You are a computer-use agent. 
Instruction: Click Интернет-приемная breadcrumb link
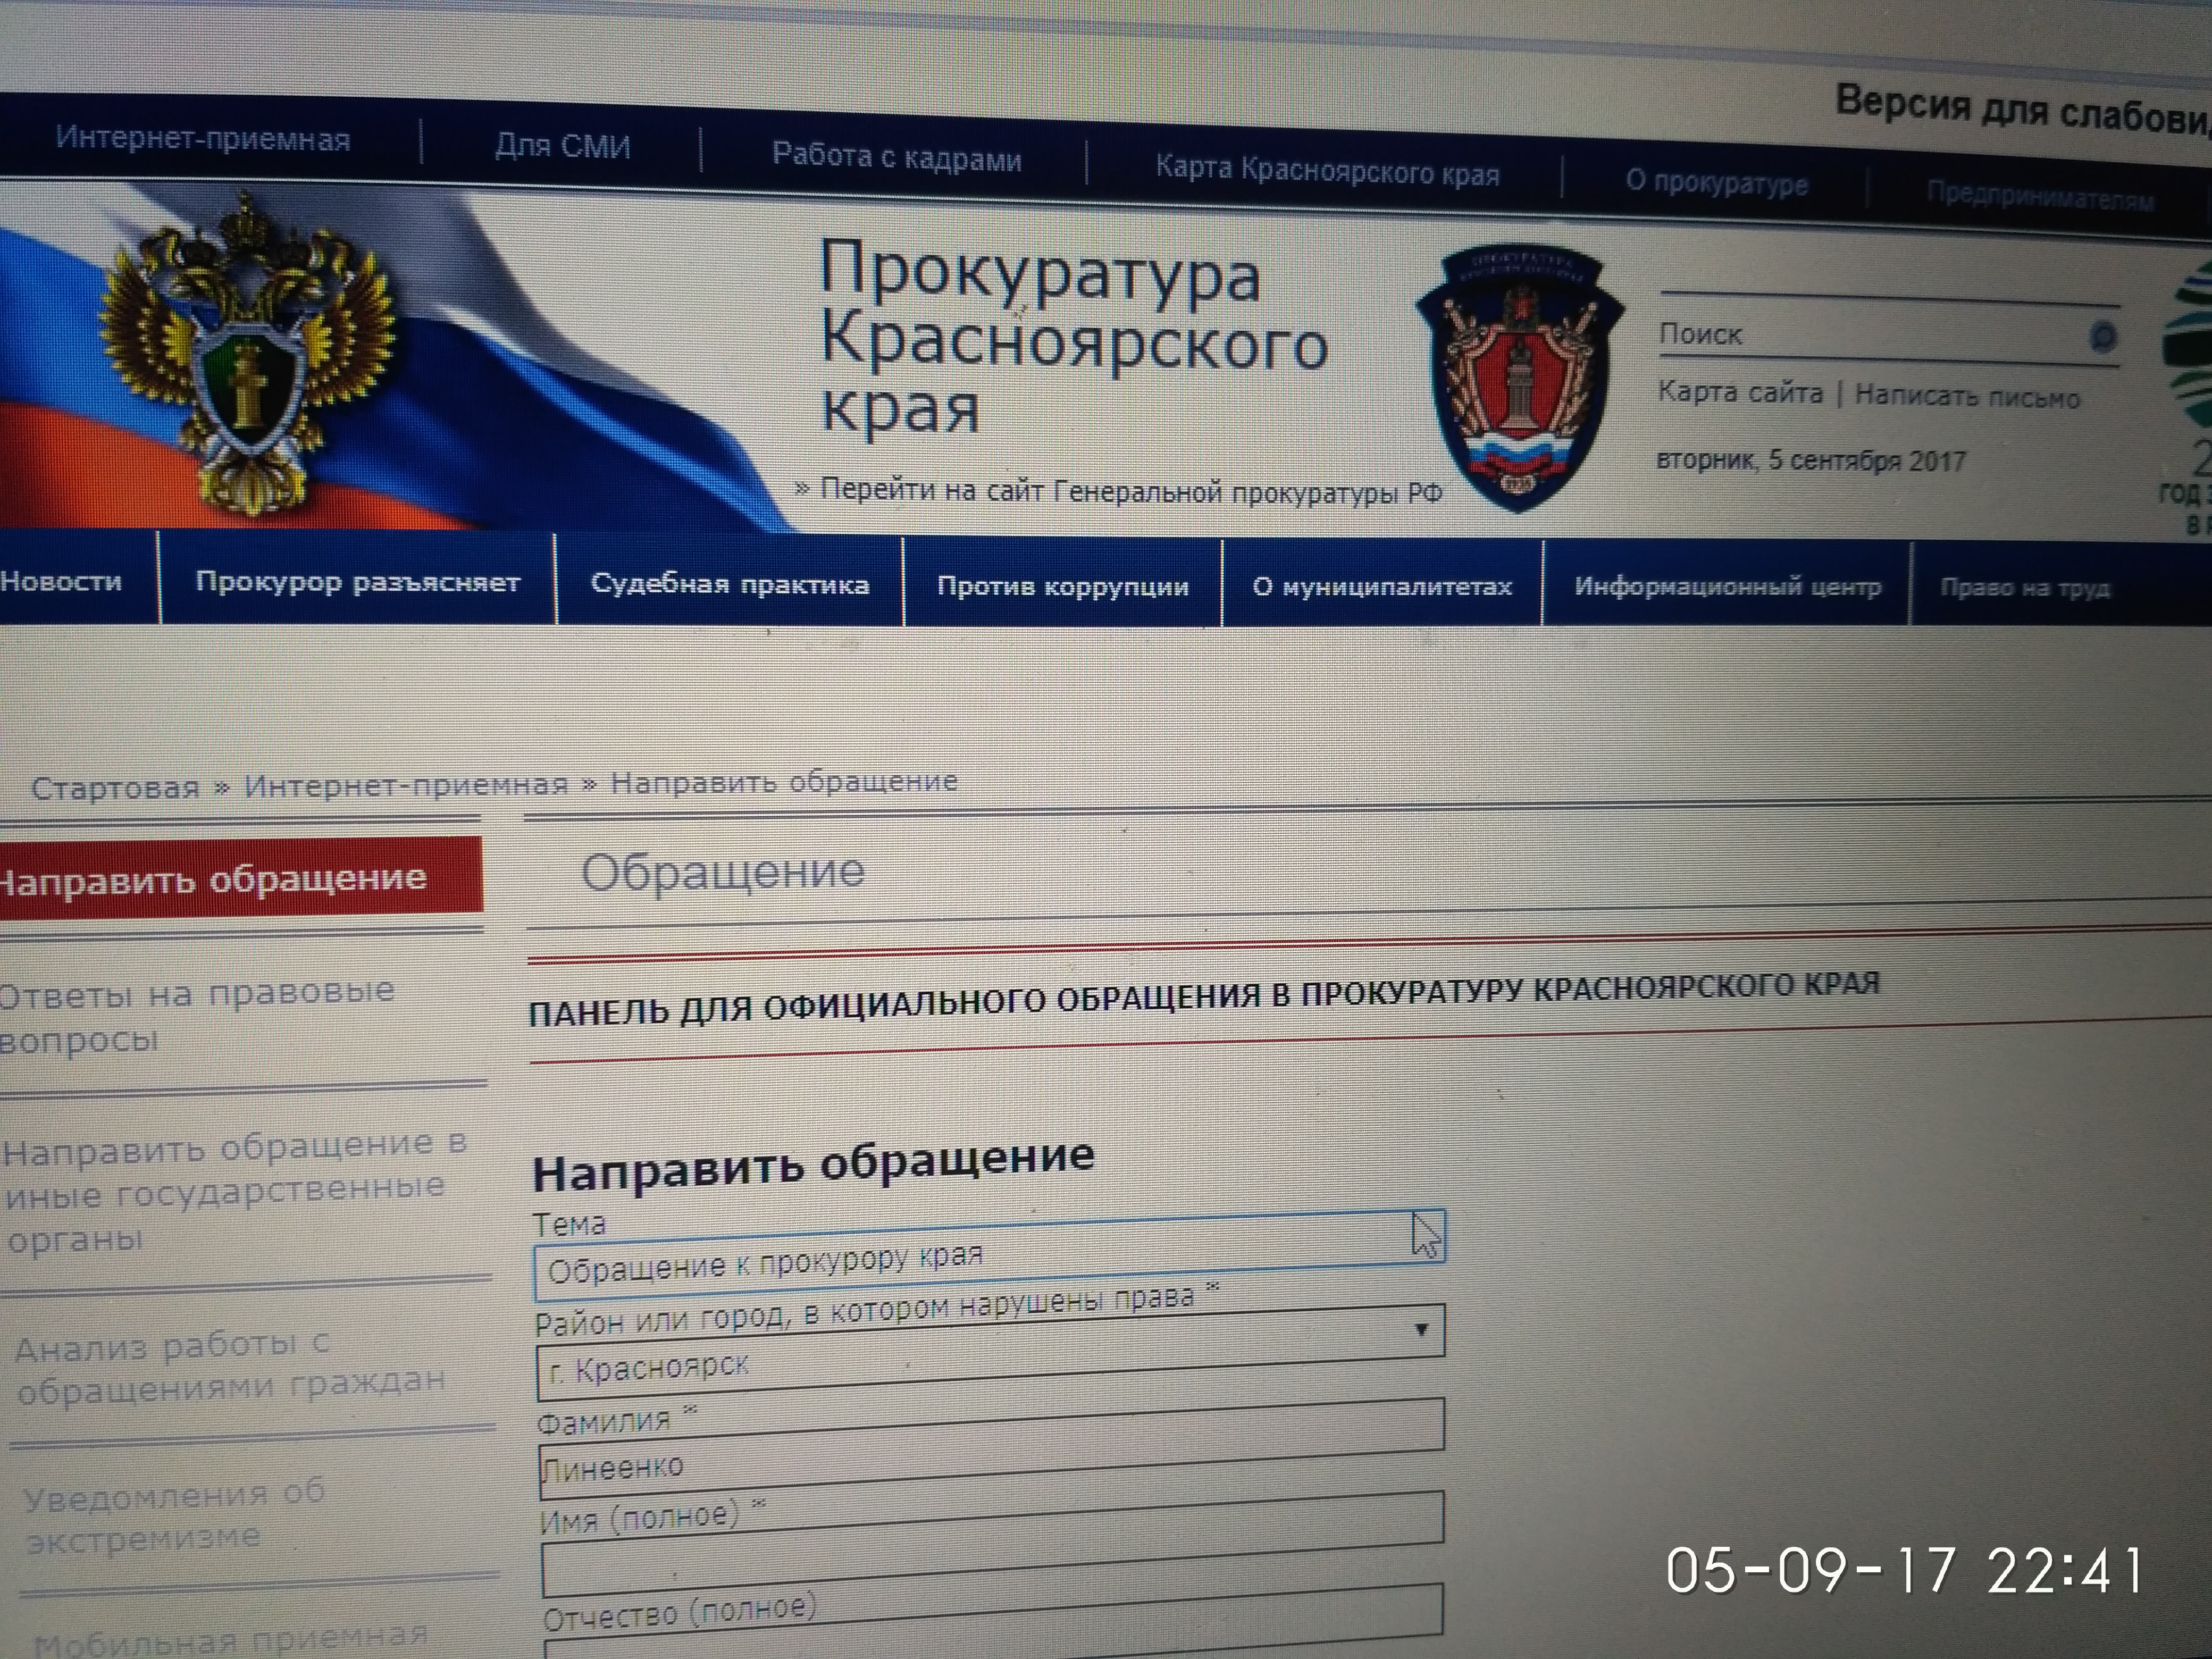tap(405, 785)
